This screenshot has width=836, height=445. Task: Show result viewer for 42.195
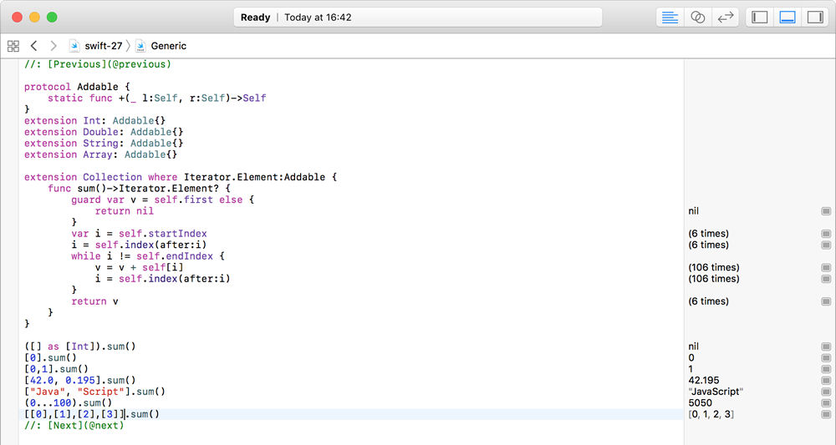[826, 381]
